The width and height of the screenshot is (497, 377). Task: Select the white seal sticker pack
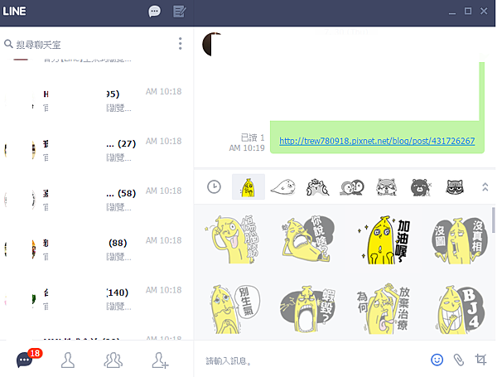click(x=283, y=187)
